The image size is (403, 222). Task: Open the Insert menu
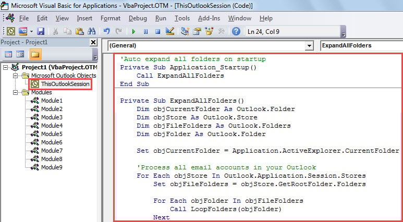(x=84, y=19)
